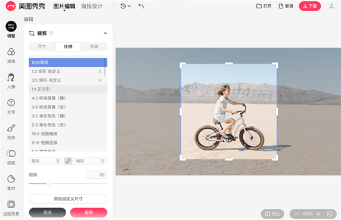Remove the 1:3 矩形 自定义 preset
Screen dimensions: 341x220
(x=100, y=72)
